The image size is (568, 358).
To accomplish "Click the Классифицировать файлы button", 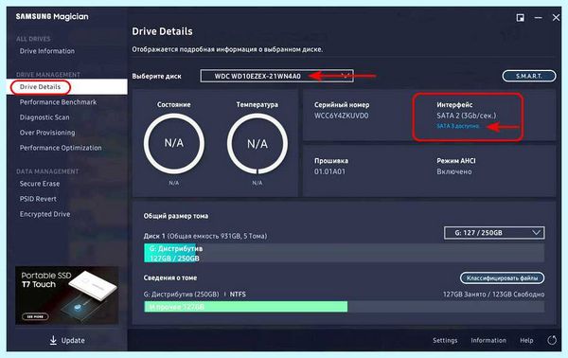I will [502, 277].
